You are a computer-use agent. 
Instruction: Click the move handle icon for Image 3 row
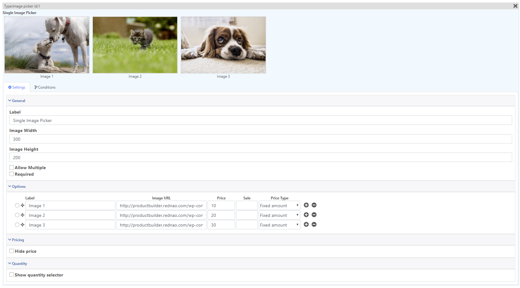click(x=22, y=225)
